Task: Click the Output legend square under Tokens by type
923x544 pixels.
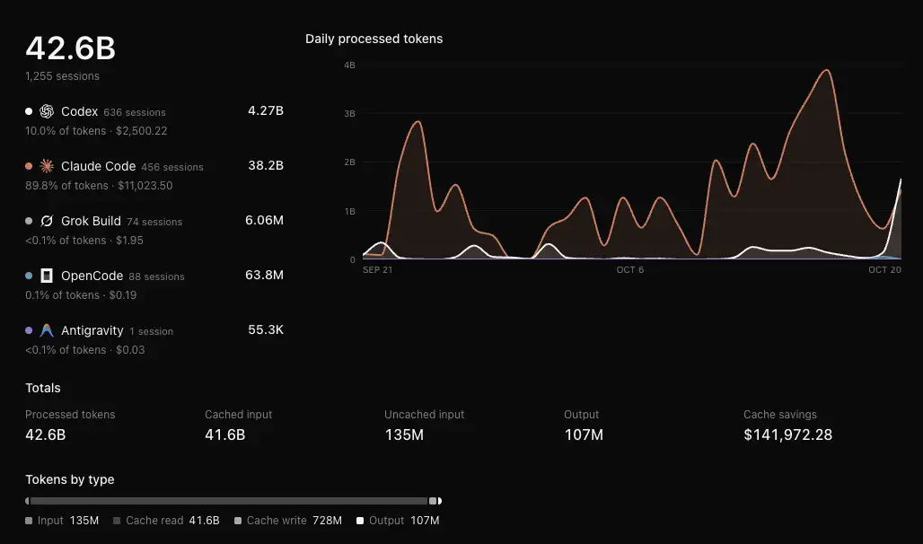Action: click(360, 521)
